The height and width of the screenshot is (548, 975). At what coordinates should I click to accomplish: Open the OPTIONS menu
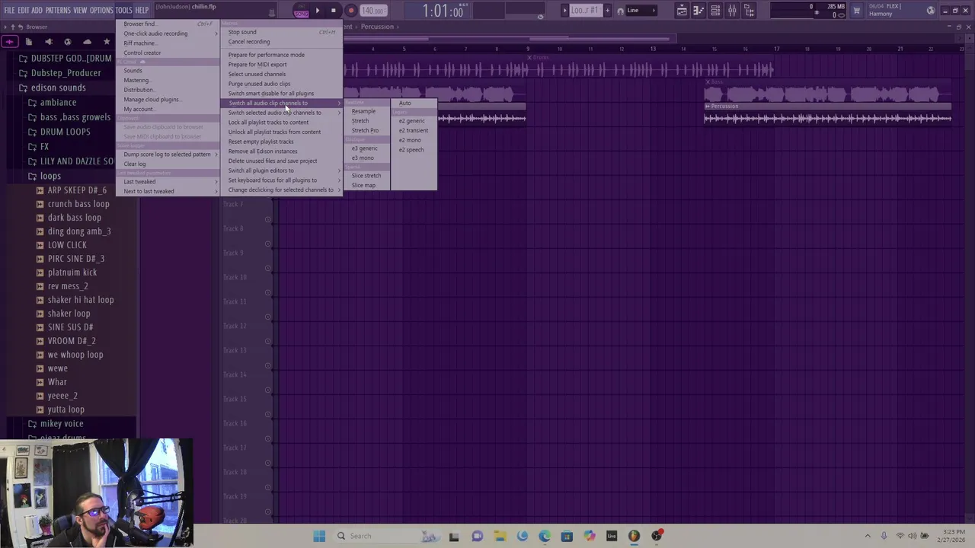[101, 11]
